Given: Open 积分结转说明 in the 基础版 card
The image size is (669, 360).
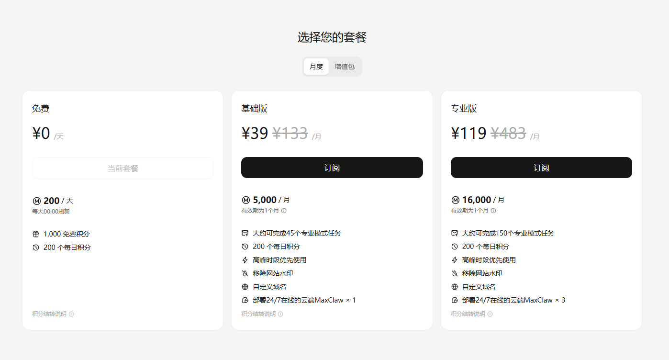Looking at the screenshot, I should 258,314.
